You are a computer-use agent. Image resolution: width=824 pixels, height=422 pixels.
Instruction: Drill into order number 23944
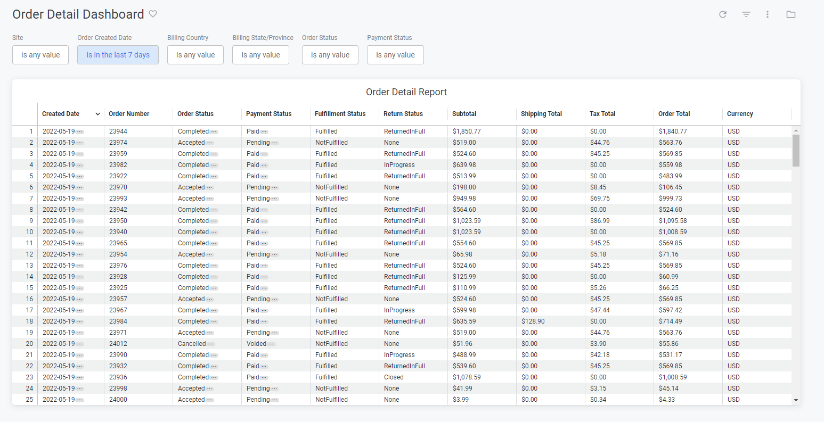point(118,131)
